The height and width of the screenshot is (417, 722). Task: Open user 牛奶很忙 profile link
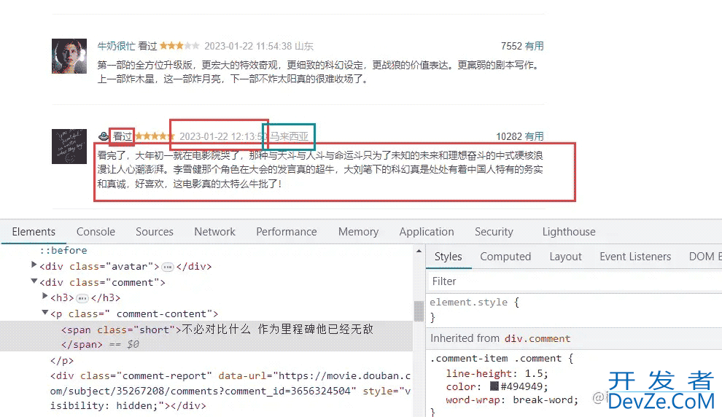(116, 46)
